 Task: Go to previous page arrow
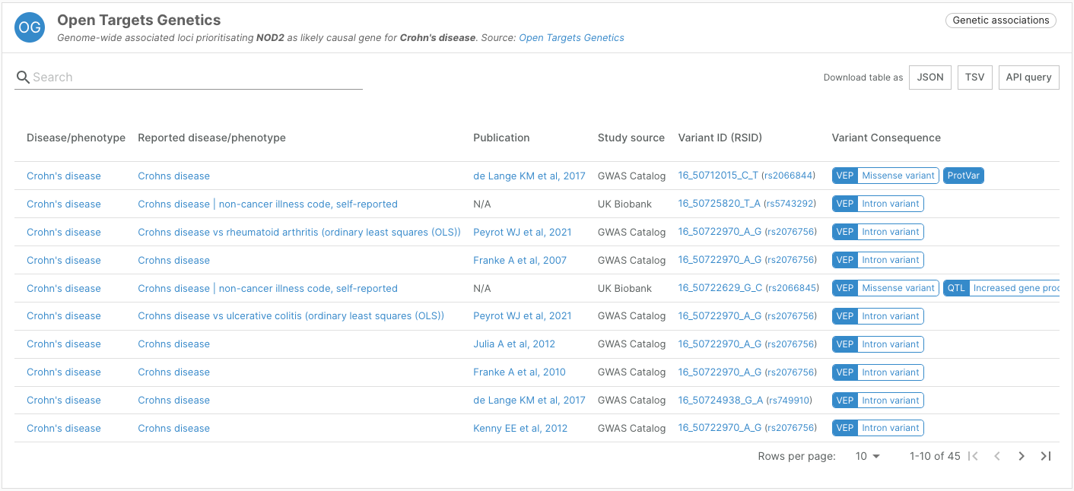997,456
